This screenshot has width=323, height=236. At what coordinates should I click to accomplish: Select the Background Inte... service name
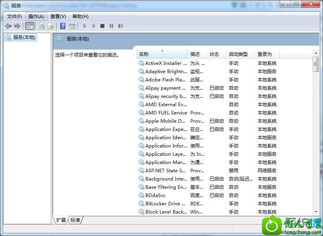(x=166, y=179)
